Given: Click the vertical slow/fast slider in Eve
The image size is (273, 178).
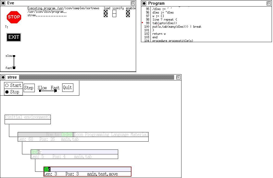Looking at the screenshot, I should 14,62.
